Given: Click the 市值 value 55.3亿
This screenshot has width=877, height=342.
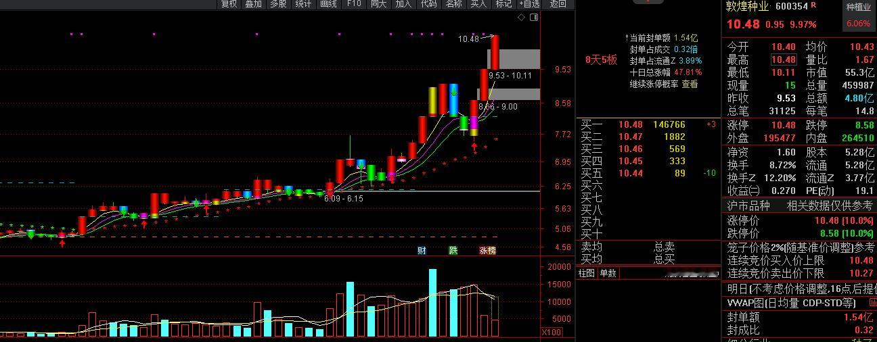Looking at the screenshot, I should [x=860, y=72].
